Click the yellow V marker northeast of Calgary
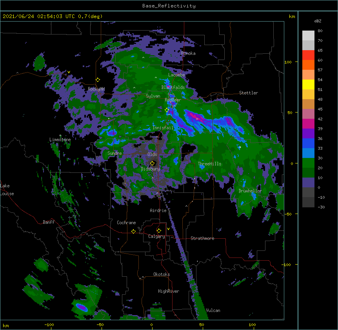This screenshot has height=330, width=338. 168,229
